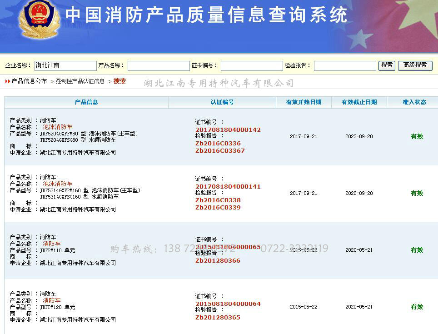438x334 pixels.
Task: Open certificate number 2017081804000141
Action: coord(228,187)
